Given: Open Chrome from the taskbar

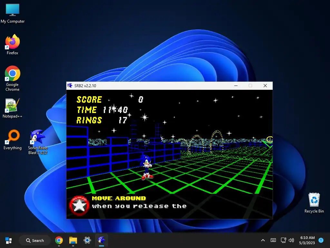Looking at the screenshot, I should [x=59, y=240].
